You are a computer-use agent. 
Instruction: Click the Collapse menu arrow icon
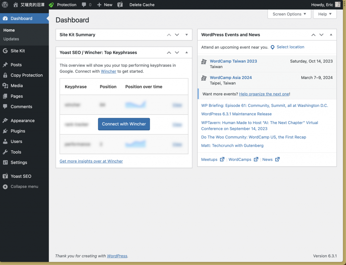(5, 187)
